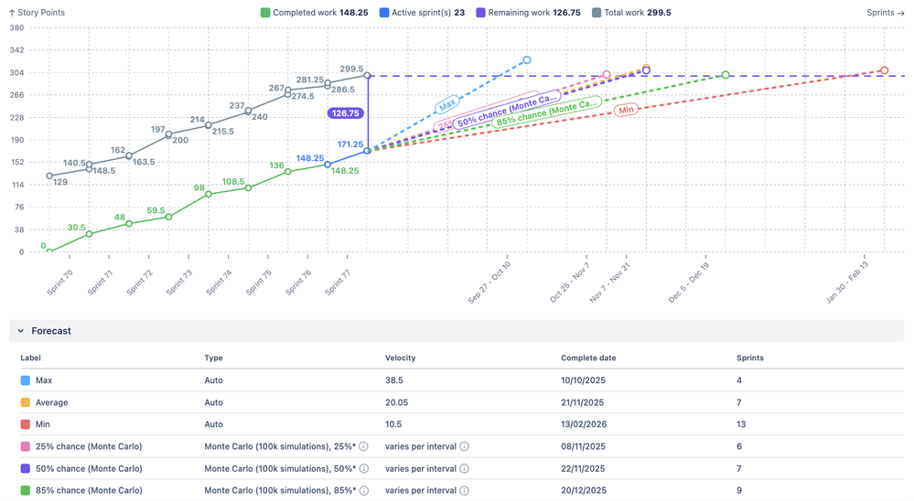Click info icon beside Monte Carlo 85% type
The image size is (914, 501).
[x=363, y=491]
